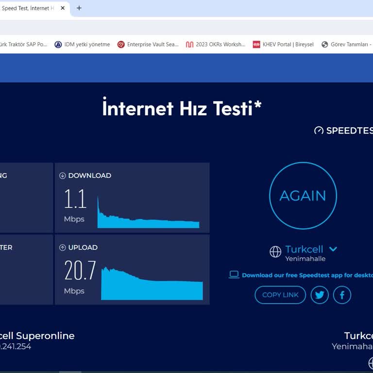Click Turkcell Superonline provider name

point(37,336)
